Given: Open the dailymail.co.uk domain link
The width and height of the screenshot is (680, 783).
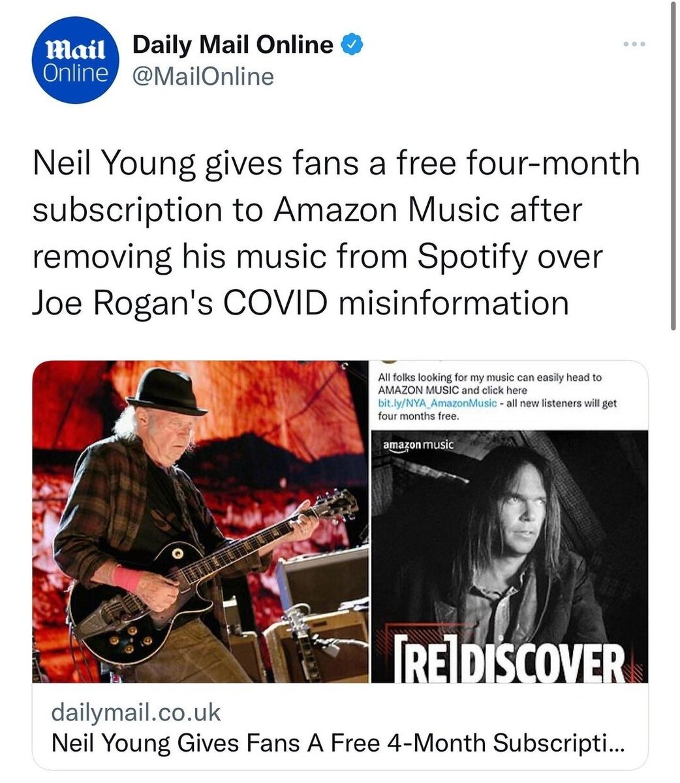Looking at the screenshot, I should pos(136,712).
